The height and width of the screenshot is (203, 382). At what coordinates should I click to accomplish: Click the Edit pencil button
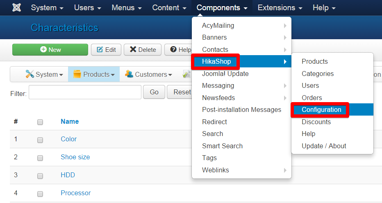click(x=106, y=49)
